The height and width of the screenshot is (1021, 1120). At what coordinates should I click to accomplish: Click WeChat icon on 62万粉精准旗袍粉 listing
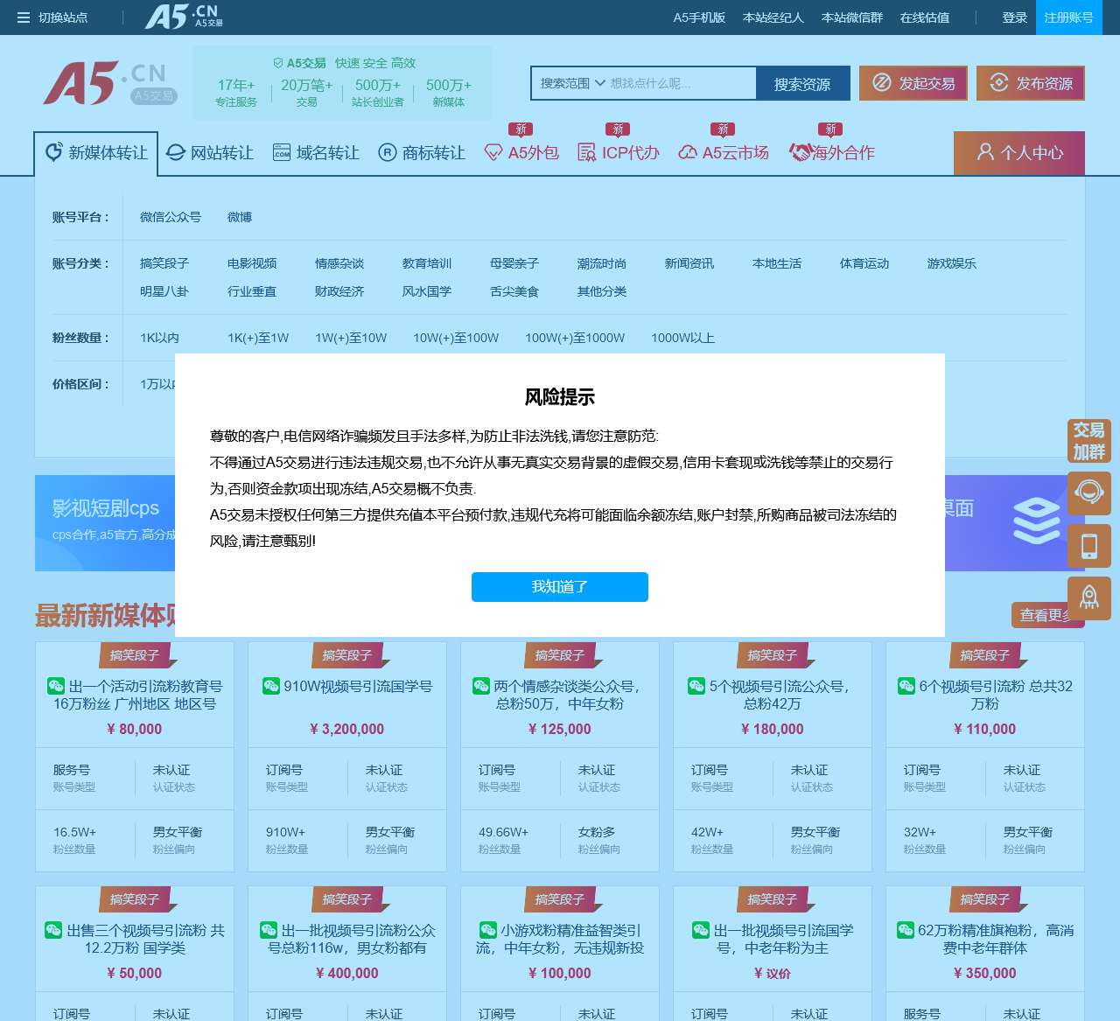(x=906, y=930)
